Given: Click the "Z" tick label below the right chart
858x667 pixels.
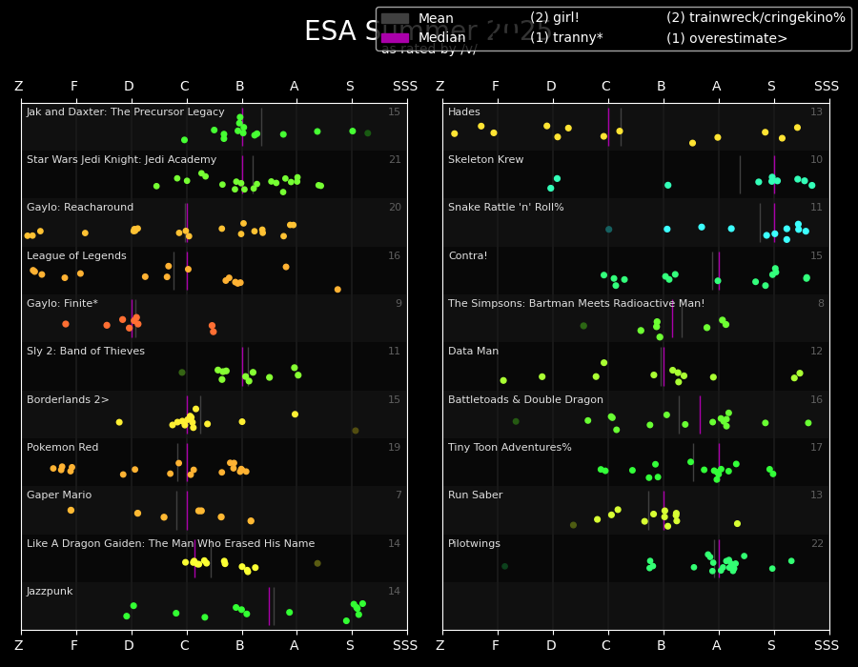Looking at the screenshot, I should (439, 645).
